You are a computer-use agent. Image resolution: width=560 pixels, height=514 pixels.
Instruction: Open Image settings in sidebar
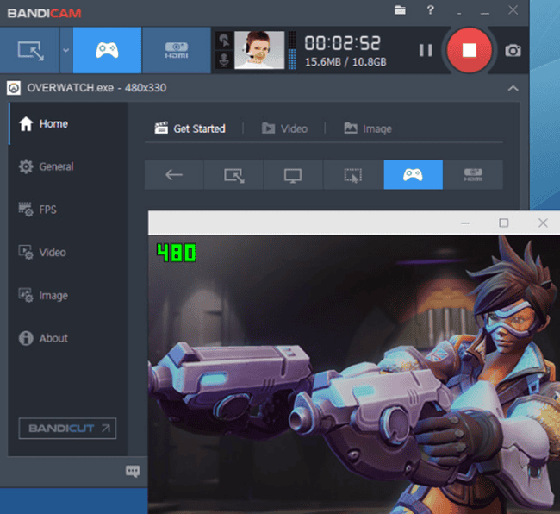[43, 296]
